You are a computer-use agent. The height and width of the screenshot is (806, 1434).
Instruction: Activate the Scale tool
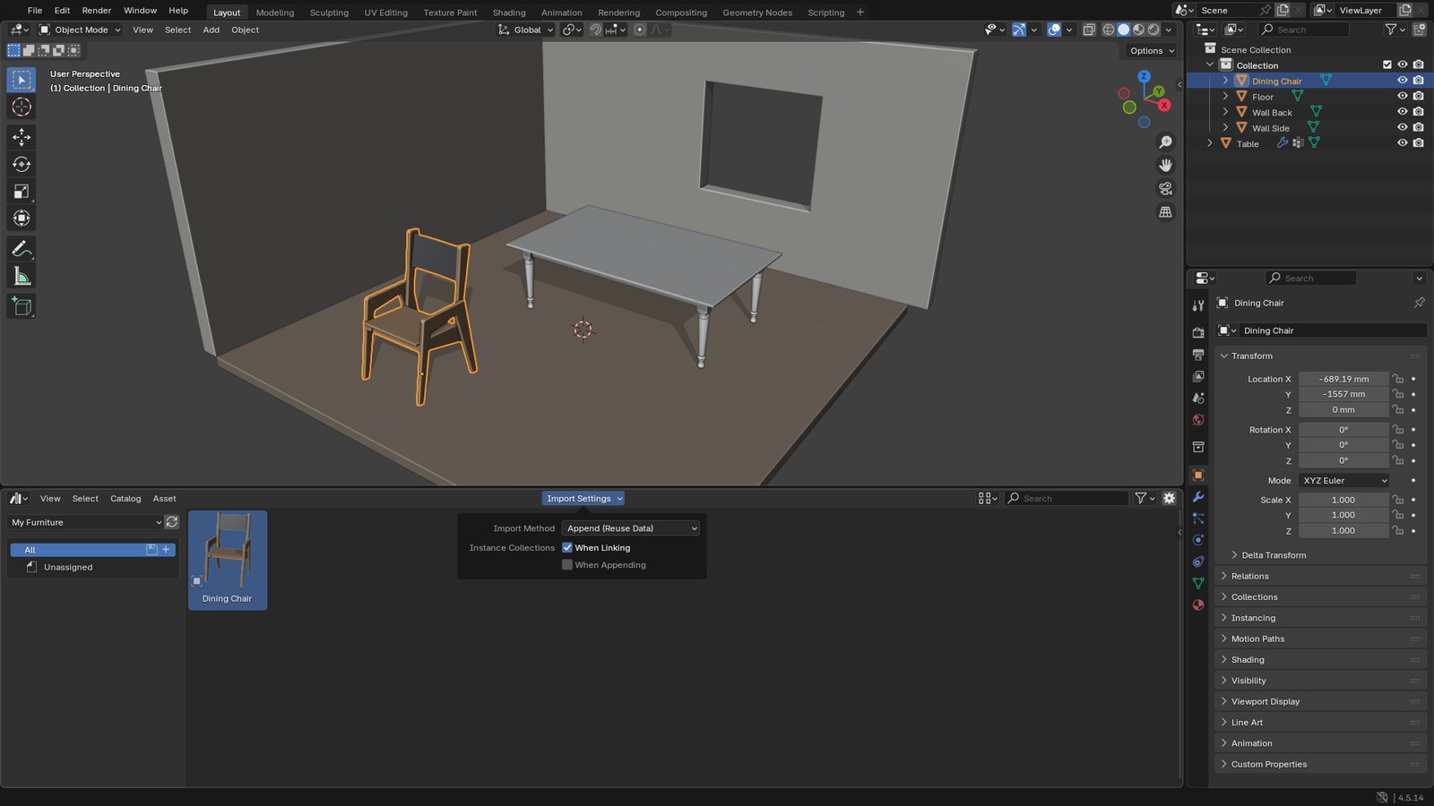pyautogui.click(x=22, y=191)
